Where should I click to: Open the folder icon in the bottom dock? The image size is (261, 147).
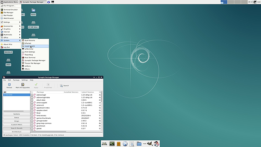139,143
